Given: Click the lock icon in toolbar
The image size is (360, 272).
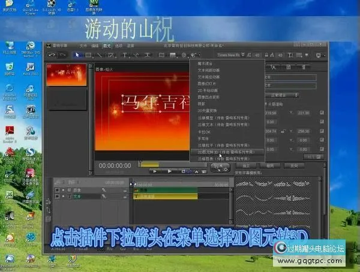Looking at the screenshot, I should pos(266,55).
